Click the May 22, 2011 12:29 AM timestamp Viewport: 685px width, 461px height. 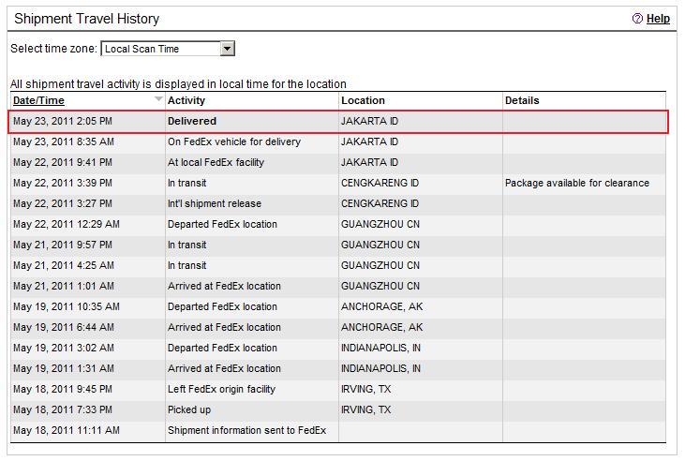tap(67, 224)
